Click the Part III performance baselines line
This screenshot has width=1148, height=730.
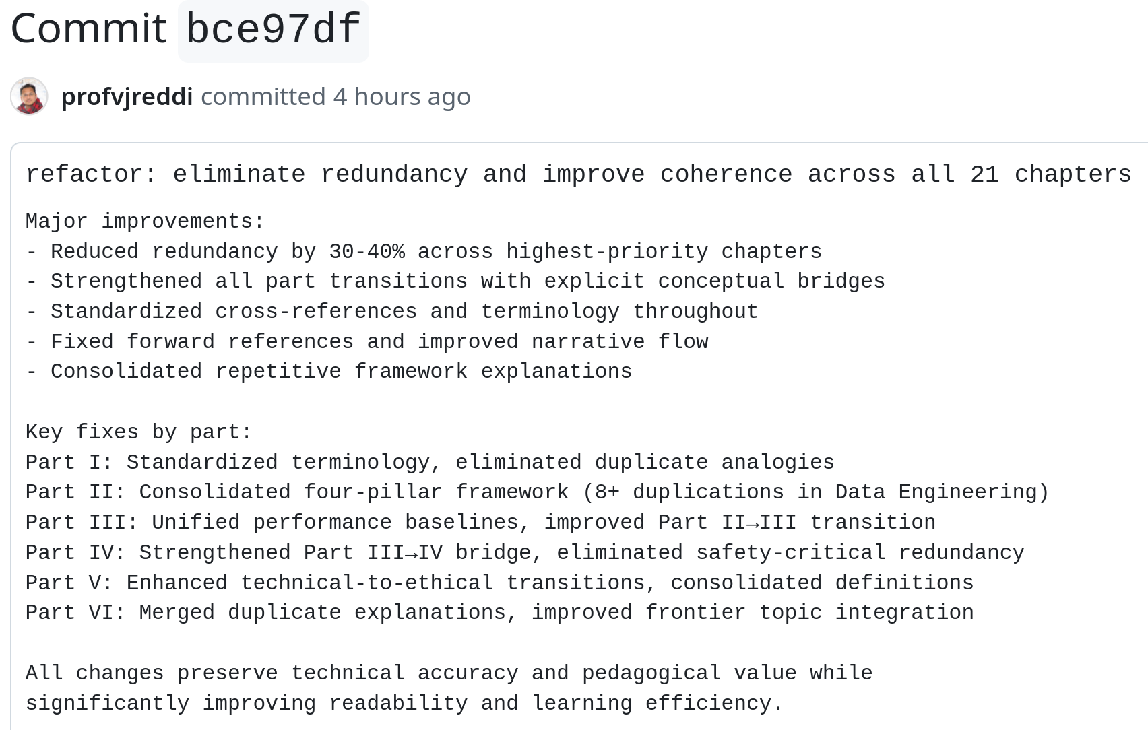(480, 523)
